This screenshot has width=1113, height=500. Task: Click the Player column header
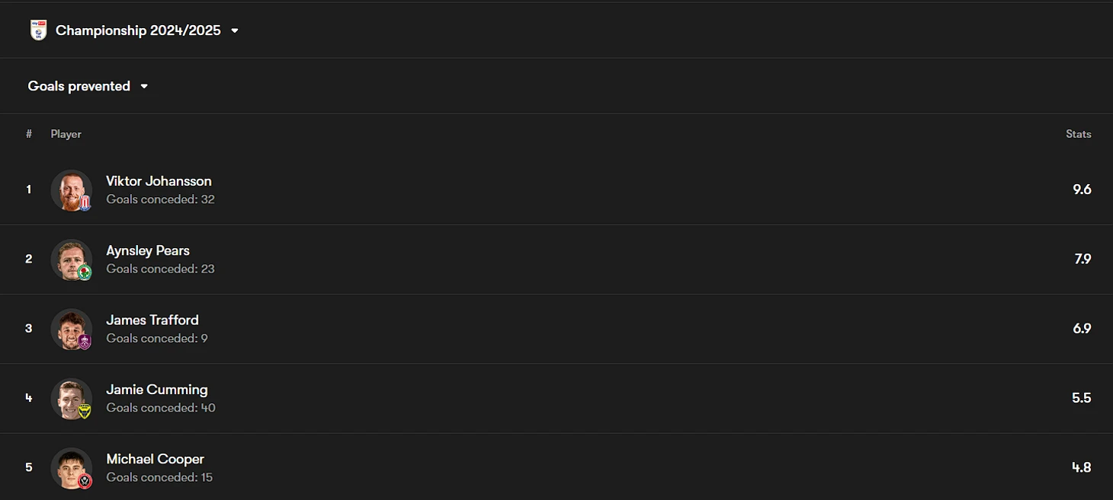pos(66,134)
